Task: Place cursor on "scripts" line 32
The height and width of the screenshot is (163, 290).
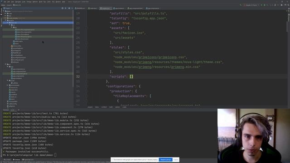Action: pyautogui.click(x=121, y=77)
